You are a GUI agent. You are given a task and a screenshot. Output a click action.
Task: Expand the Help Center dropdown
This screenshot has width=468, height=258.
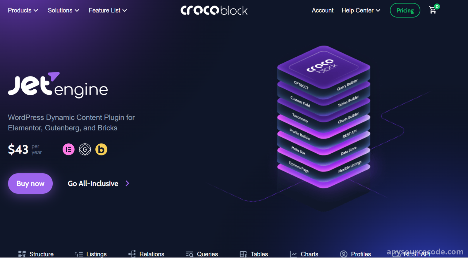[361, 10]
